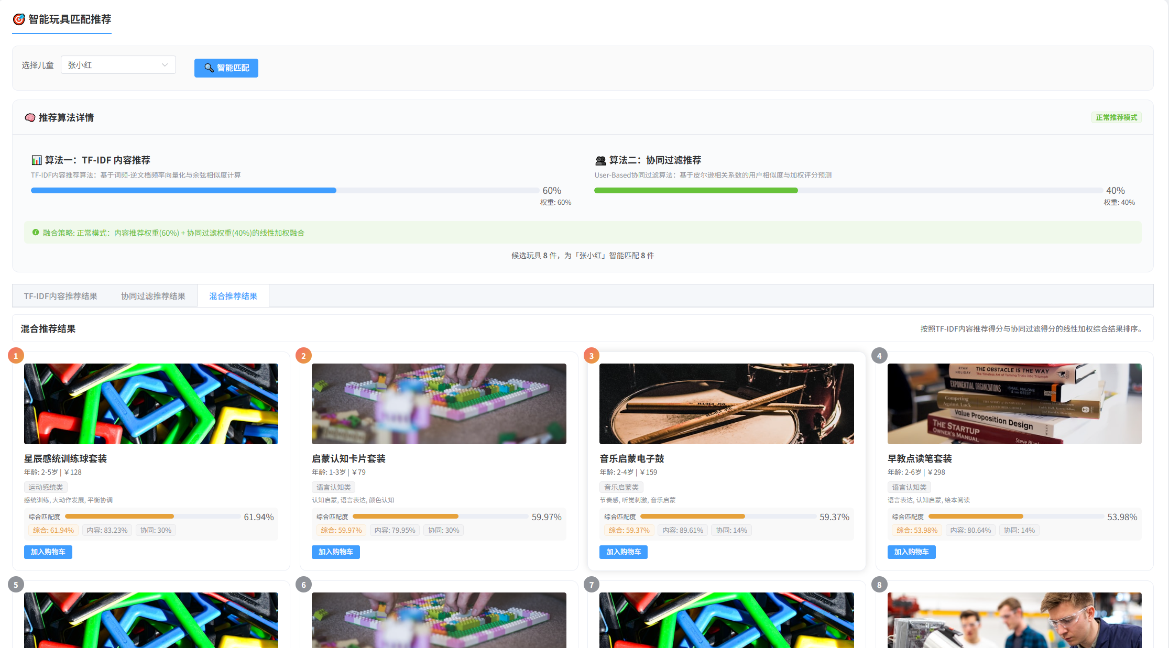Click the magnifier icon in 智能匹配 button
Viewport: 1169px width, 648px height.
(209, 68)
